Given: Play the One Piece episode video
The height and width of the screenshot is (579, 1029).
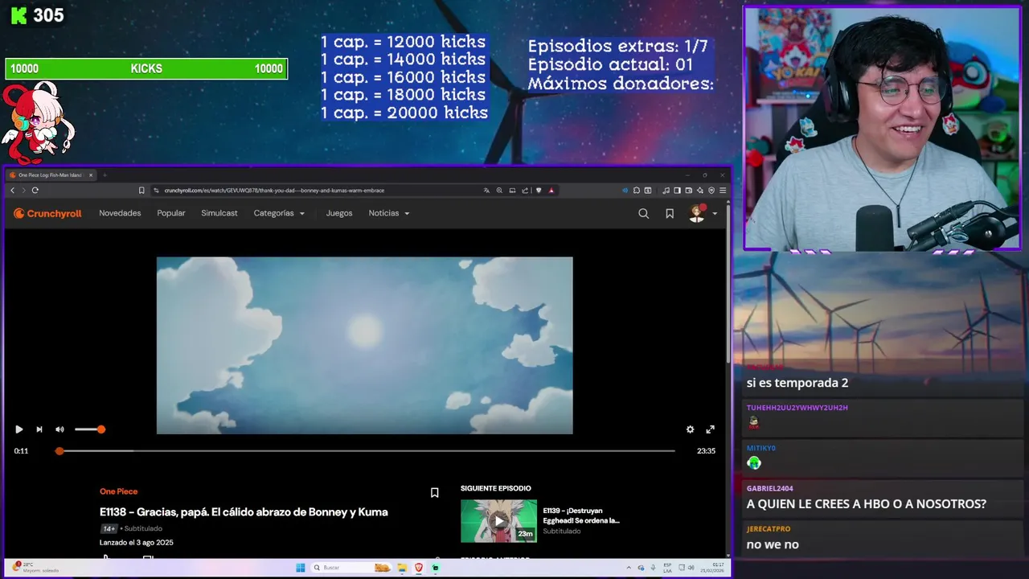Looking at the screenshot, I should pyautogui.click(x=18, y=429).
